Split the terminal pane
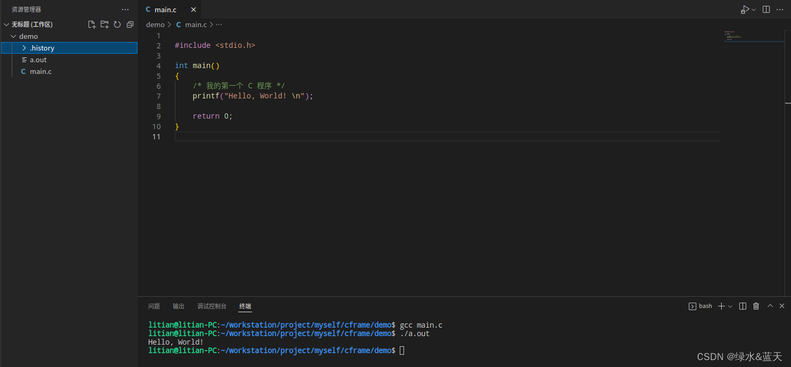The height and width of the screenshot is (367, 791). 742,306
